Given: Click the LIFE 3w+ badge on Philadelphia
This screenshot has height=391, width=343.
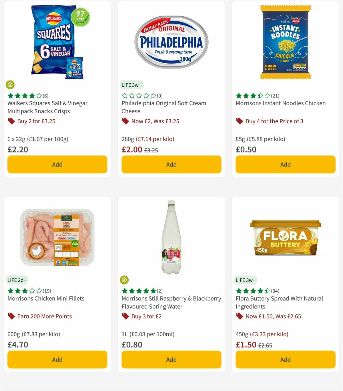Looking at the screenshot, I should point(131,85).
